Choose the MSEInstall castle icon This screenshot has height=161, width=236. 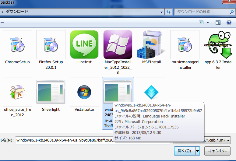click(151, 45)
